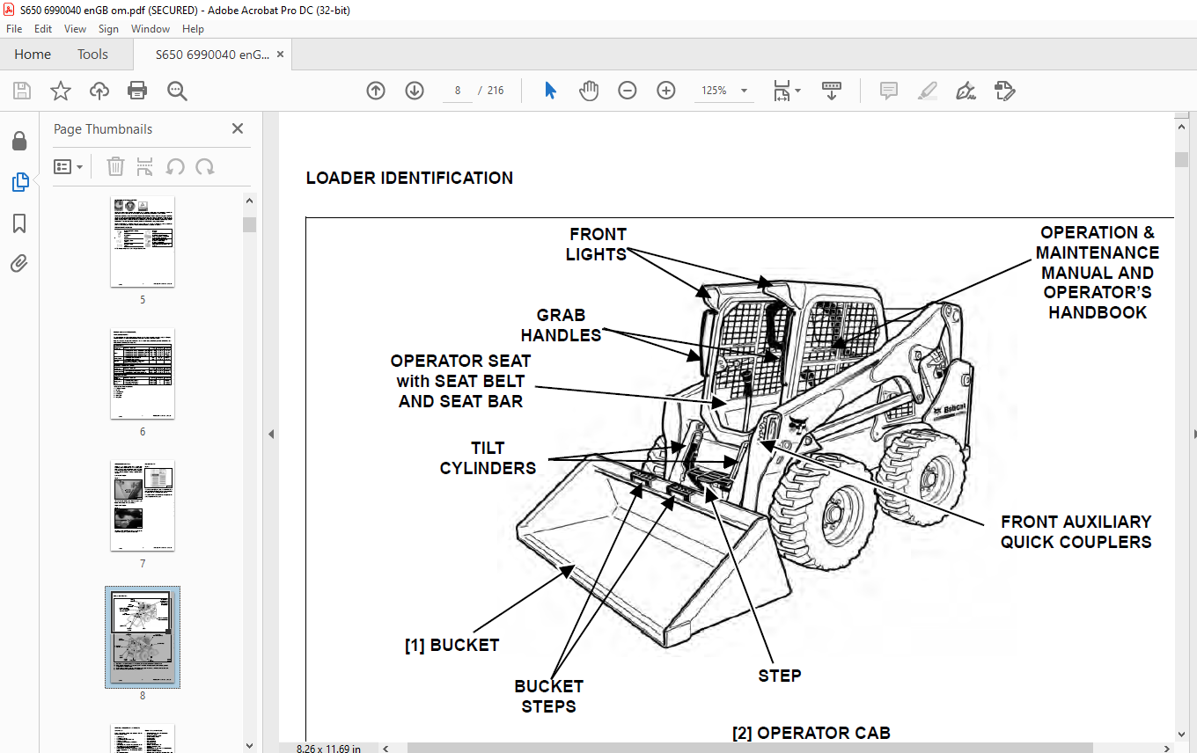Delete selected pages with the trash icon
The height and width of the screenshot is (753, 1197).
[115, 166]
